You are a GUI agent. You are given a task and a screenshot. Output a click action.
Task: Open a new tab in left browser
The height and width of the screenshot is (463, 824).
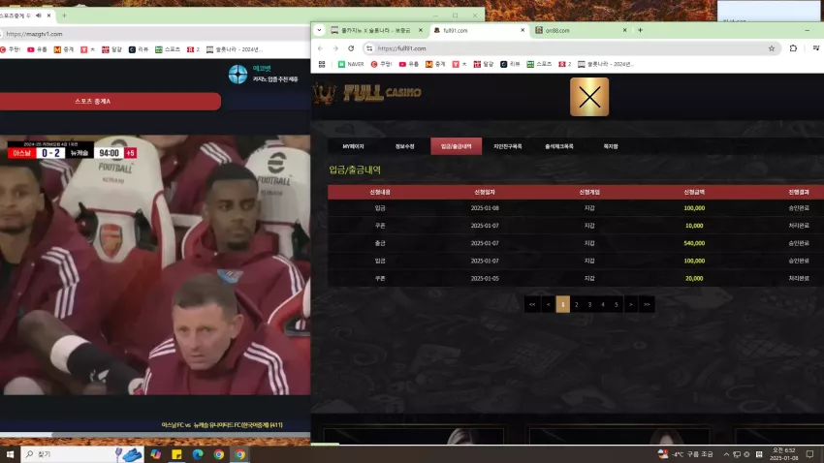(64, 15)
